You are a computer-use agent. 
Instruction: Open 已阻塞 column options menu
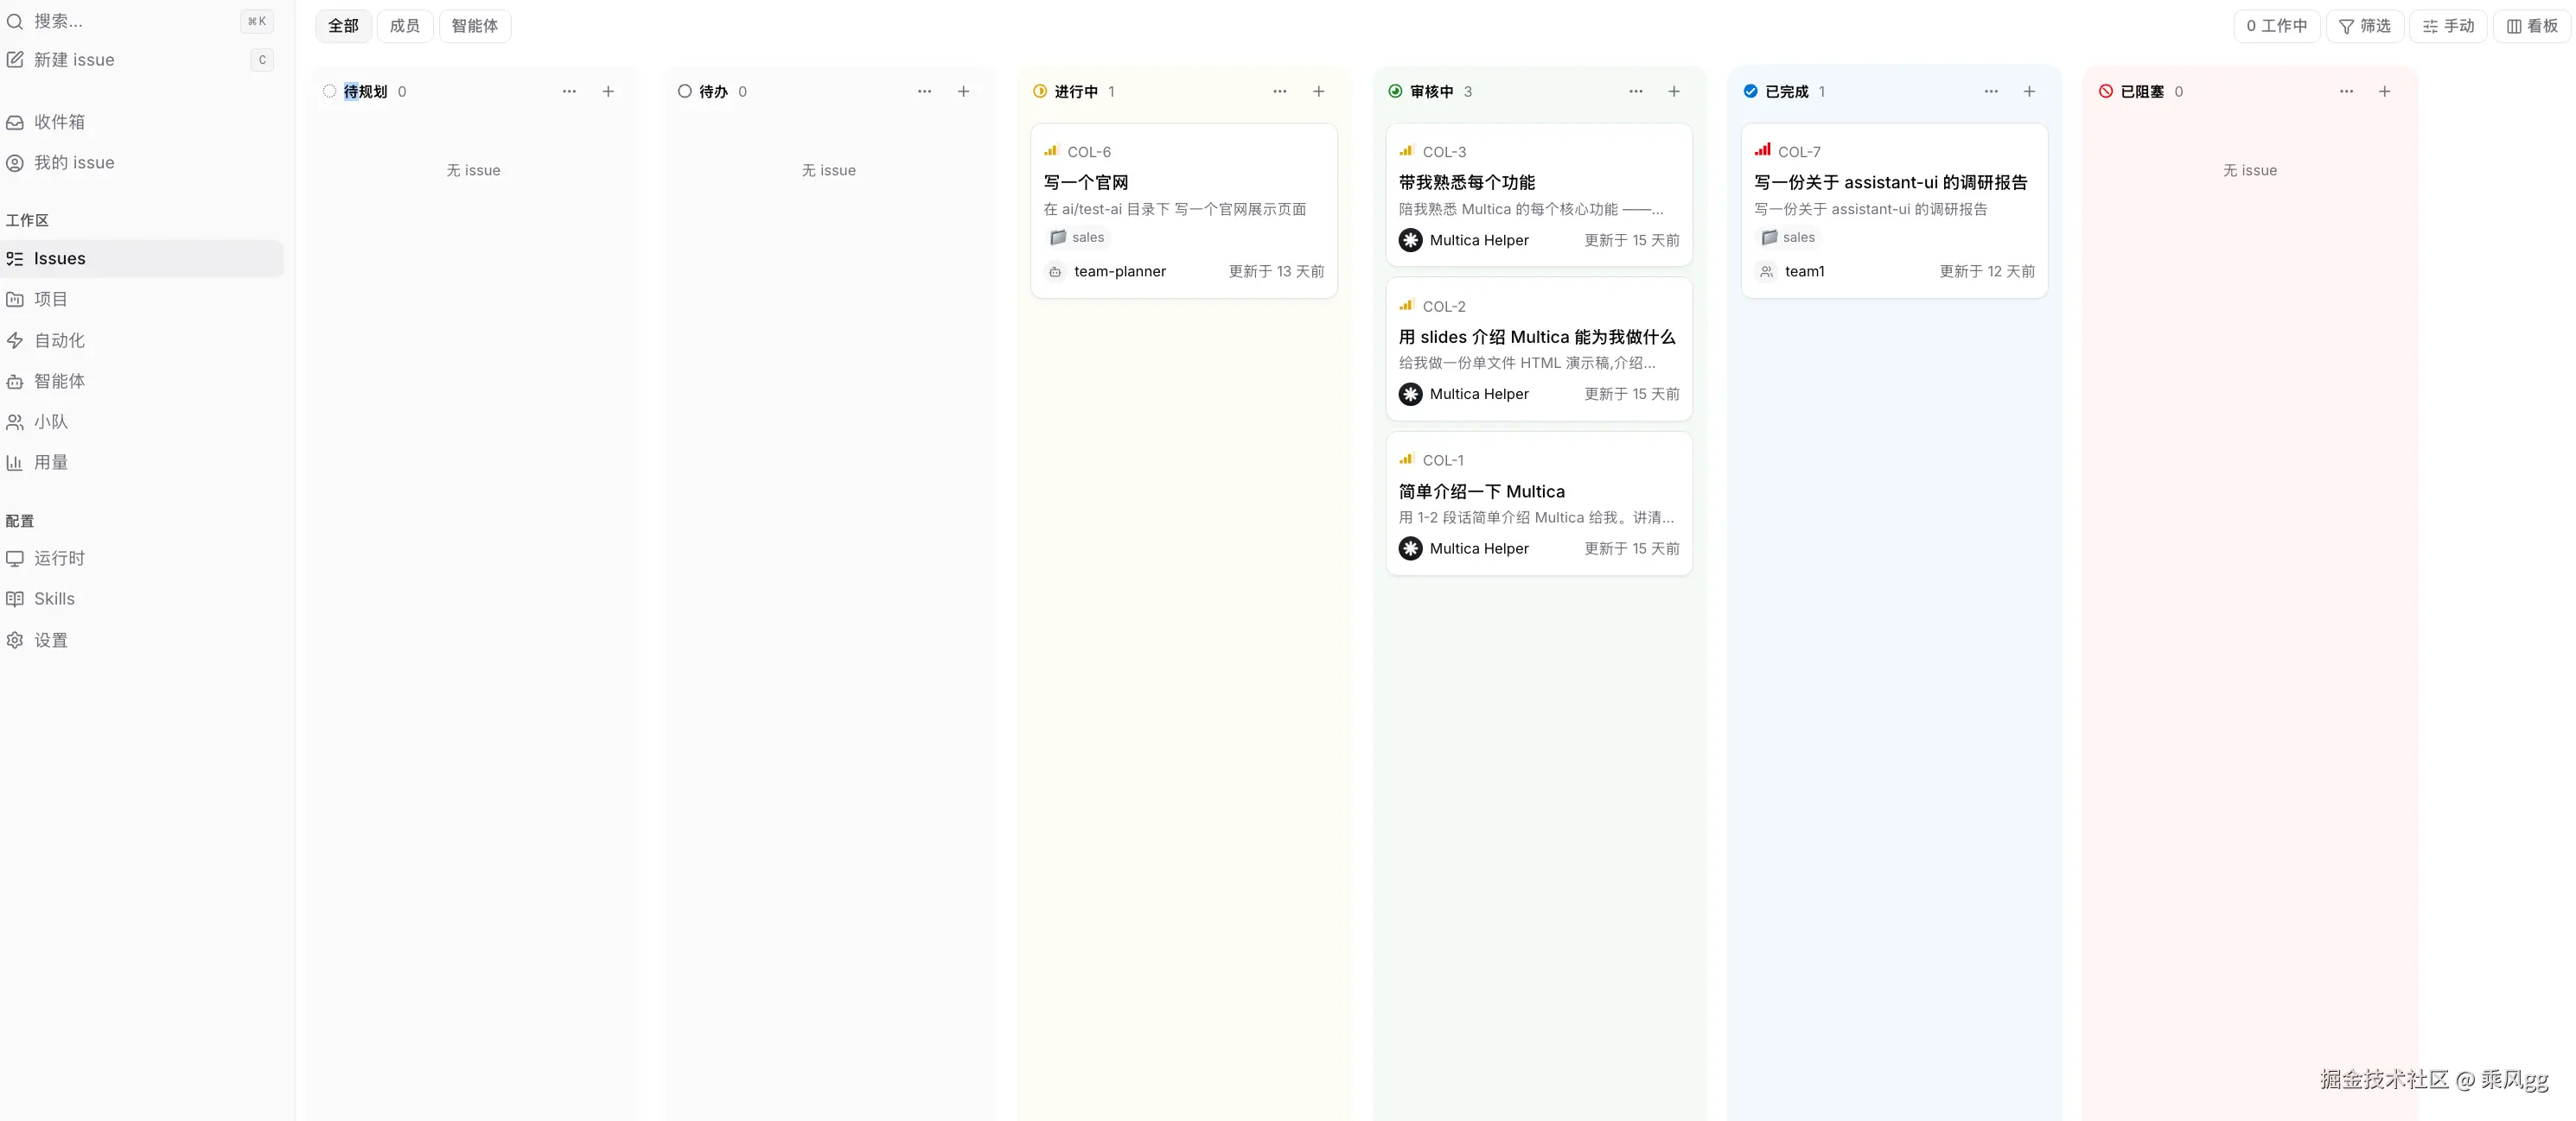pyautogui.click(x=2346, y=92)
